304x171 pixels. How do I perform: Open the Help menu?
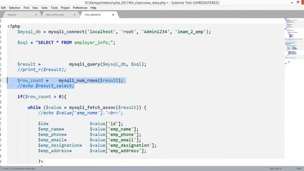pyautogui.click(x=94, y=8)
